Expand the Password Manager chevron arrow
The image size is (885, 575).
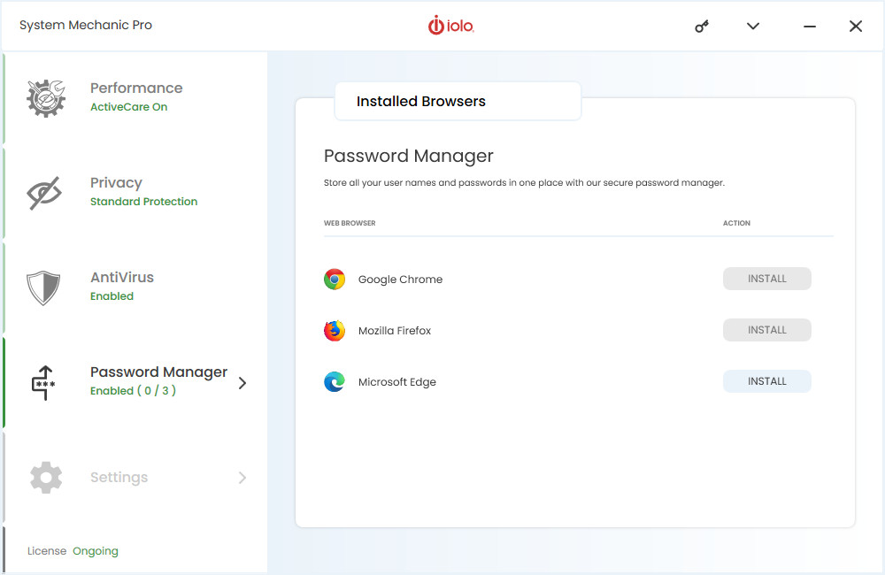coord(242,383)
